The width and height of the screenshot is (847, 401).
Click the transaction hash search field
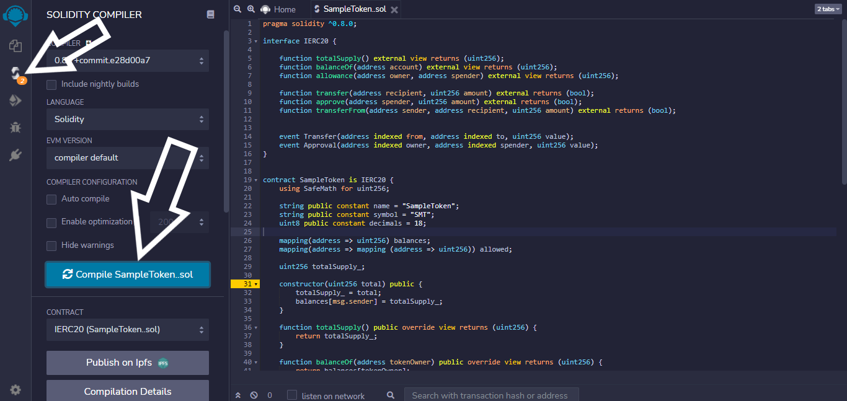[x=491, y=395]
